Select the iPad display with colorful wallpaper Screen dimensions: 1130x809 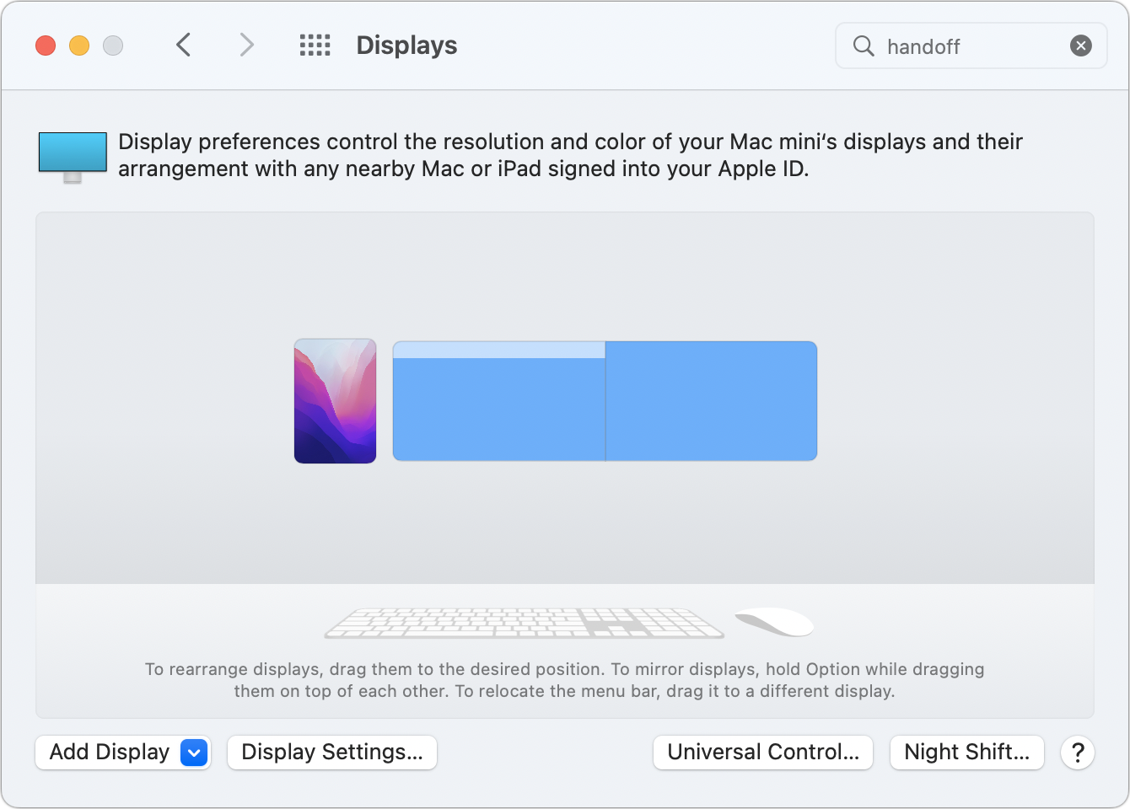[335, 401]
